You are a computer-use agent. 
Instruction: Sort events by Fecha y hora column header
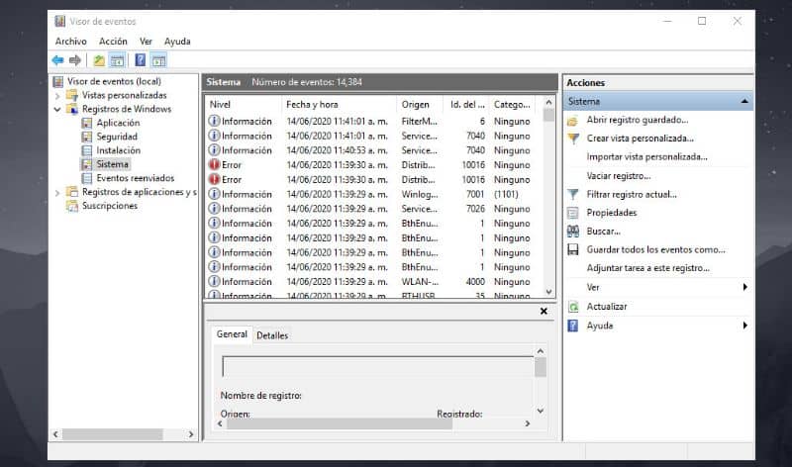tap(339, 105)
